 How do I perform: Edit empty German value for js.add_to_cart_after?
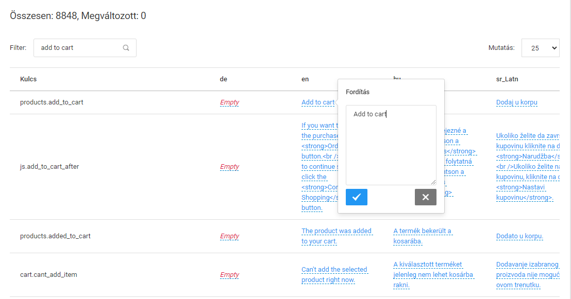point(229,167)
